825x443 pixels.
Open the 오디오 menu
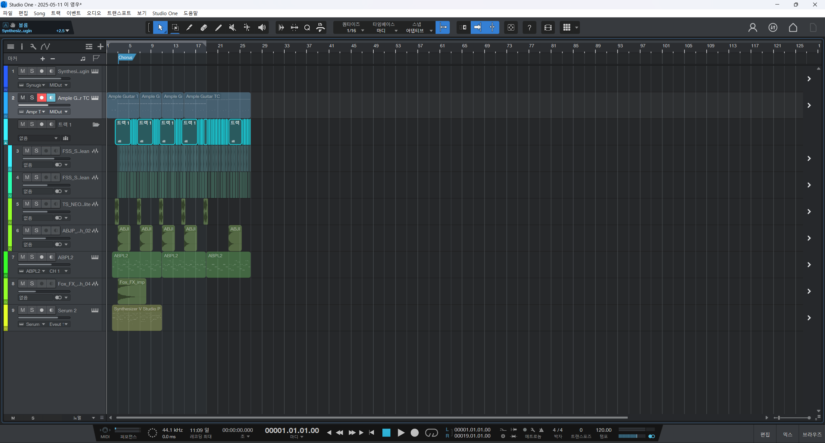94,13
